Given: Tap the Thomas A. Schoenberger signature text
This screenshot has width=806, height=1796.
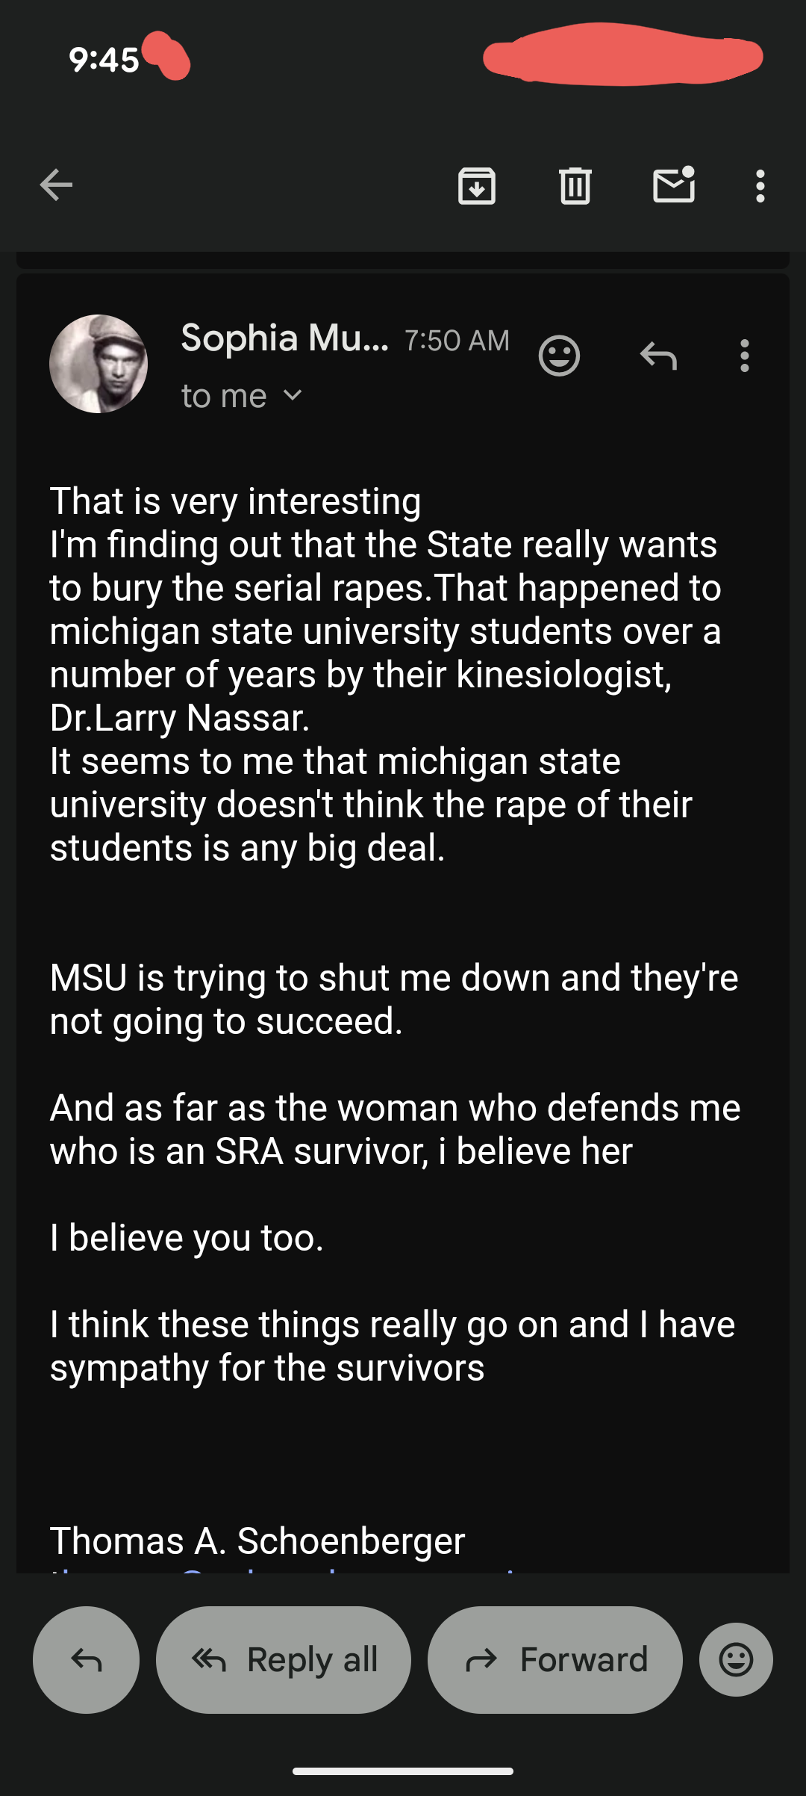Looking at the screenshot, I should click(x=257, y=1540).
